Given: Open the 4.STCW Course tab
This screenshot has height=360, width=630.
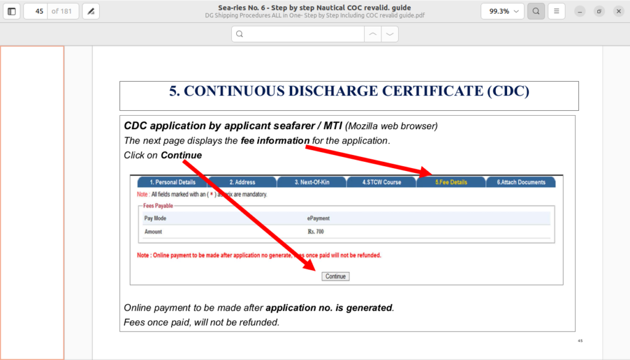Looking at the screenshot, I should [381, 182].
